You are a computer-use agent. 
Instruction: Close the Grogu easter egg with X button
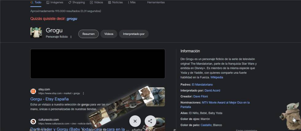(135, 121)
